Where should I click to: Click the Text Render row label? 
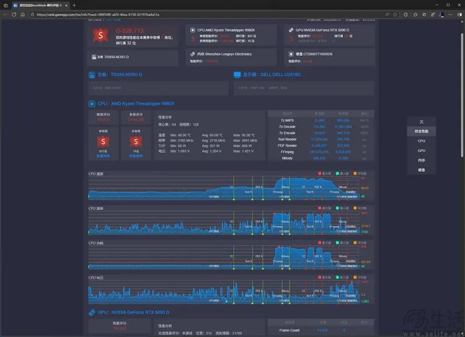coord(287,139)
